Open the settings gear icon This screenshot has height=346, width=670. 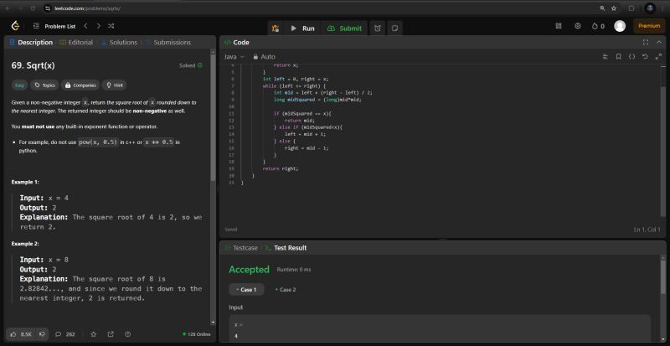tap(578, 26)
